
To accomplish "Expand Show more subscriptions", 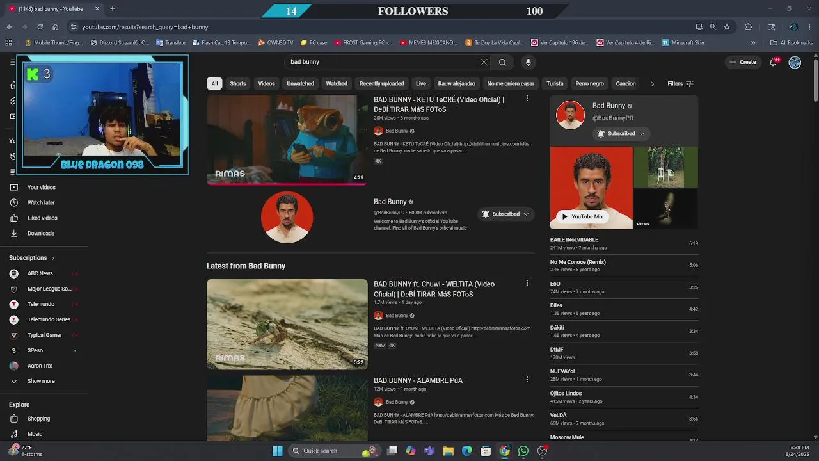I will click(41, 381).
